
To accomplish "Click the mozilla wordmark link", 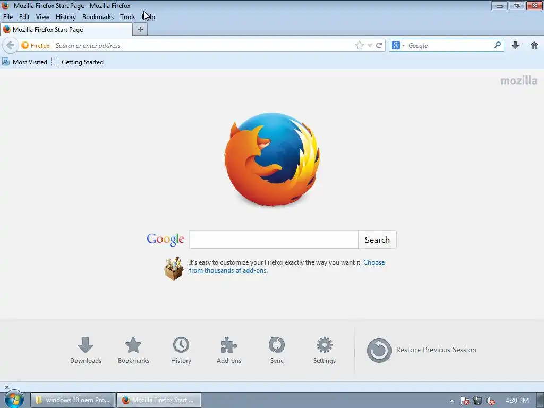I will [x=519, y=81].
